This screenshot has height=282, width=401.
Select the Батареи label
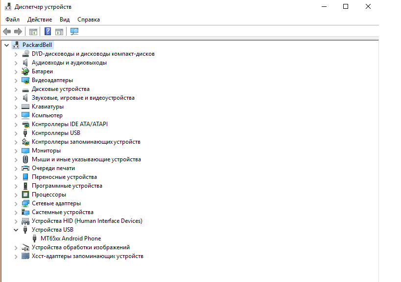[42, 71]
